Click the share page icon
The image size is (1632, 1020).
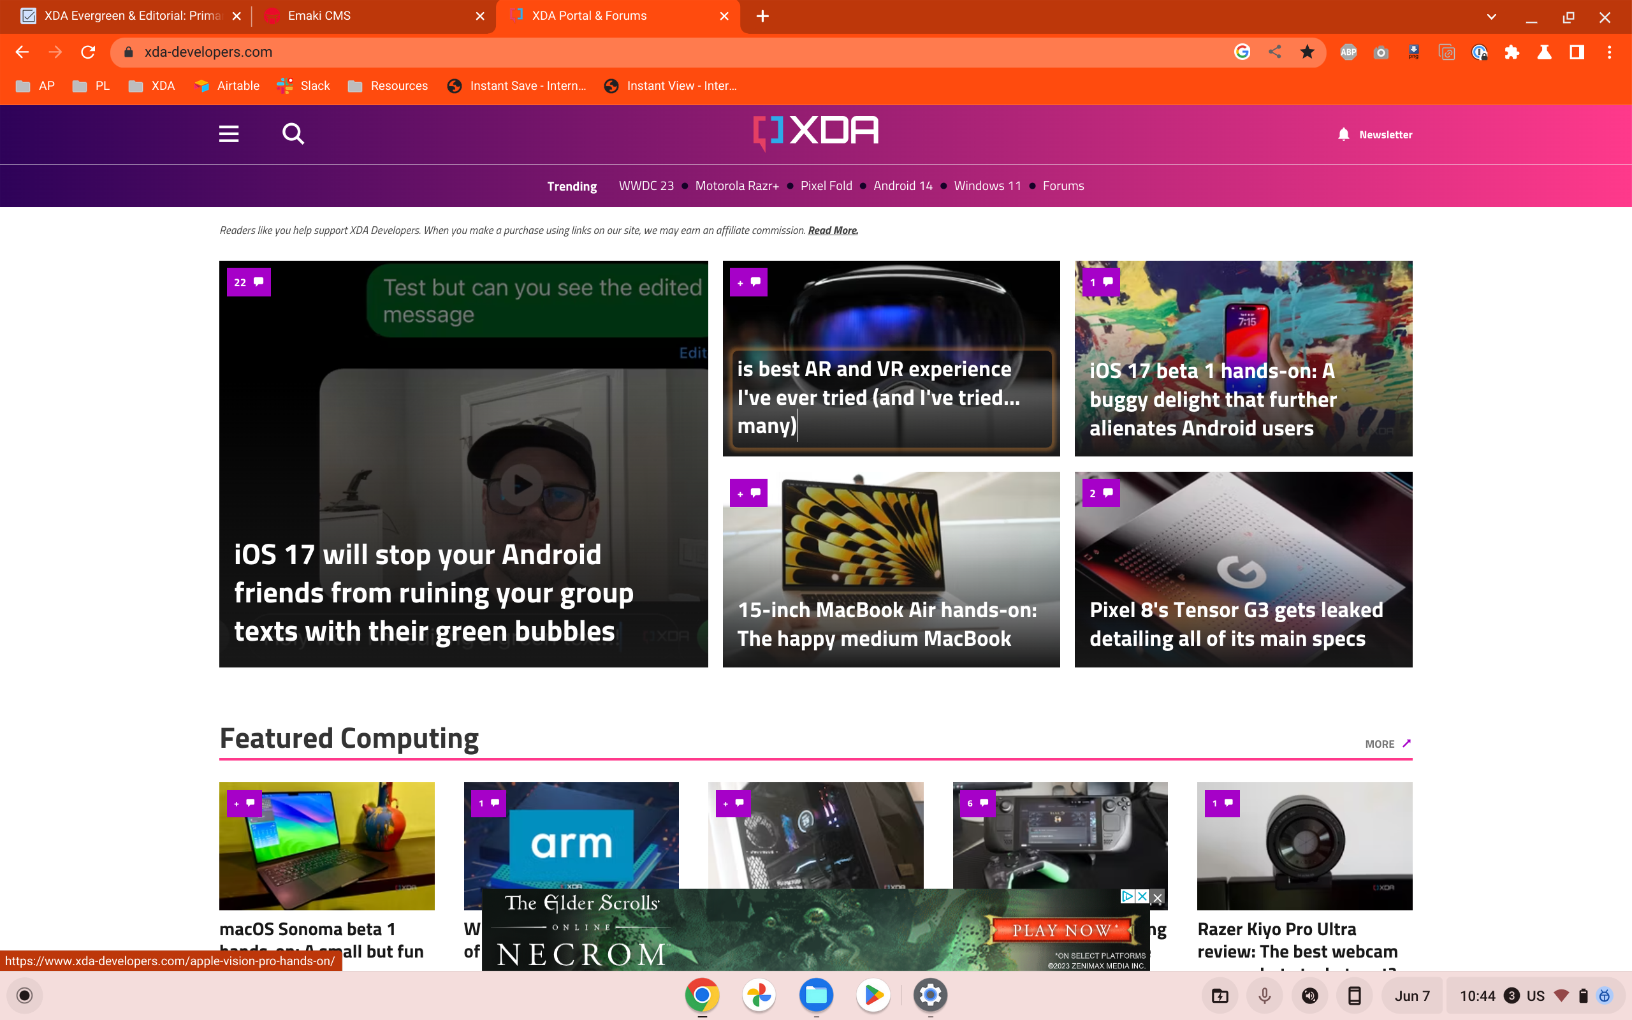[x=1274, y=52]
